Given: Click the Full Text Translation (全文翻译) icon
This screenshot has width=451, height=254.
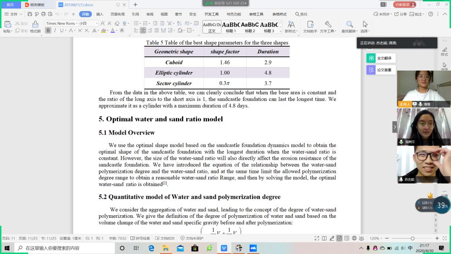Looking at the screenshot, I should (371, 58).
